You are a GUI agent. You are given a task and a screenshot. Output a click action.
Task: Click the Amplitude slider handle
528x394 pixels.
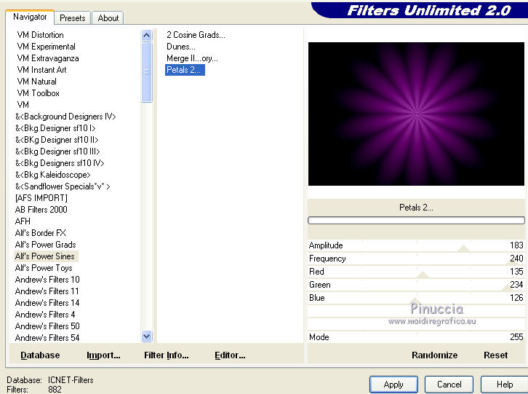[x=464, y=248]
